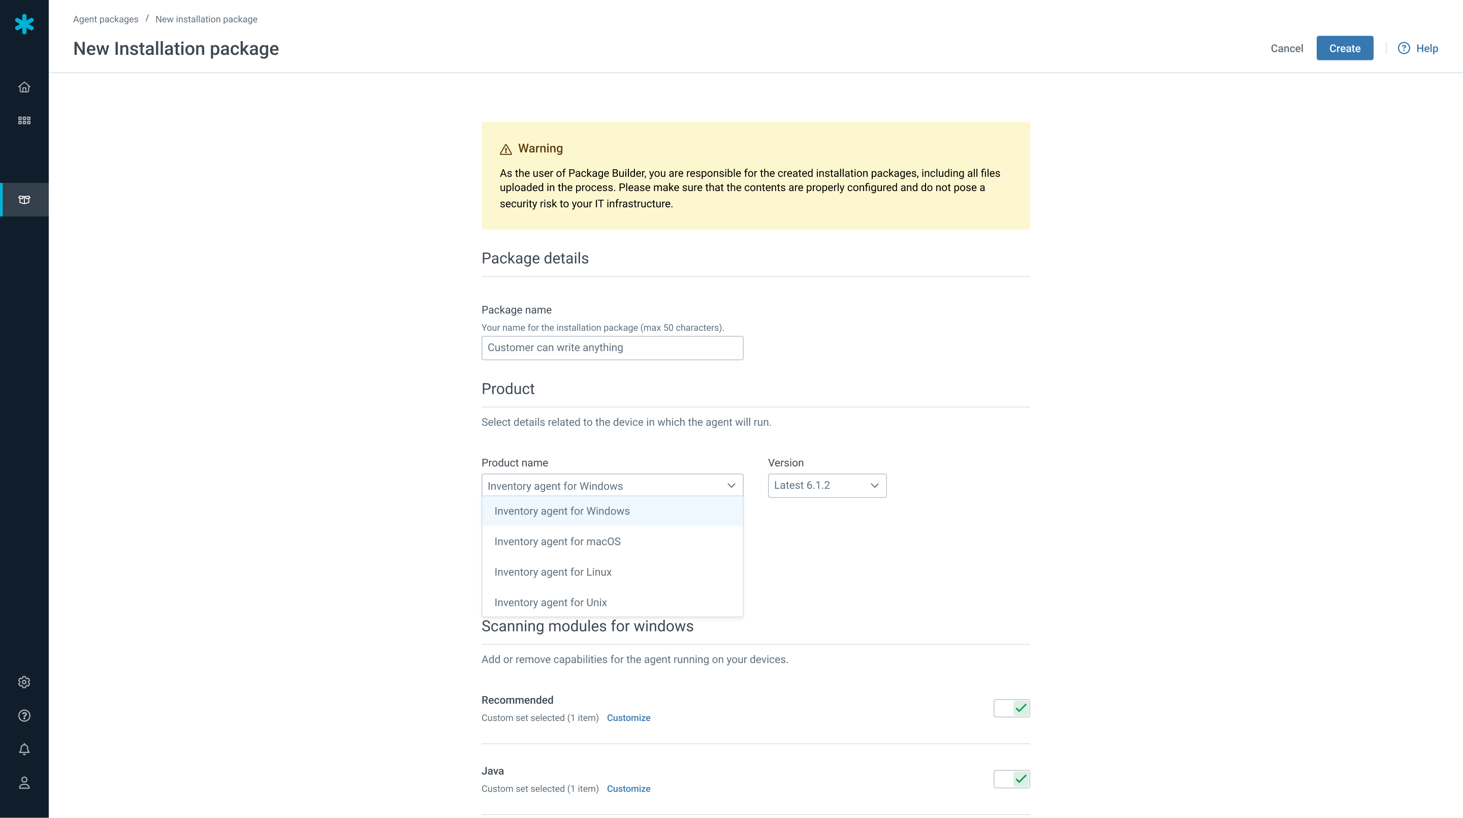Open the Version dropdown
The width and height of the screenshot is (1463, 818).
click(826, 486)
